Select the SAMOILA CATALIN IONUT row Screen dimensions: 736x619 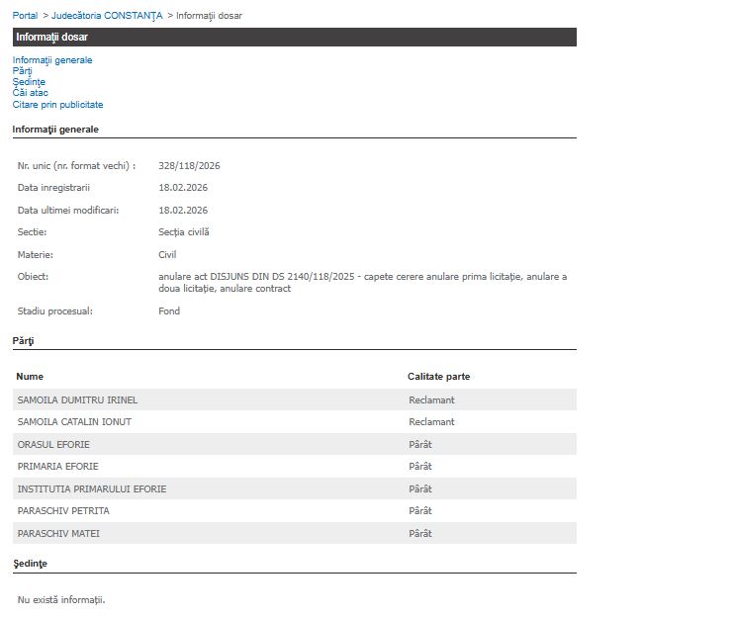(74, 422)
